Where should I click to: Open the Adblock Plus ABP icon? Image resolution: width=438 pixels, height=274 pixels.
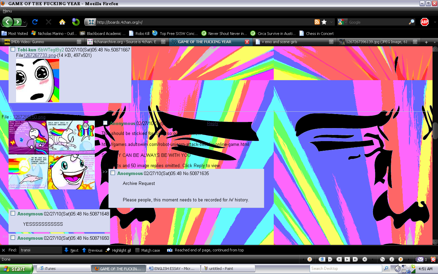[424, 22]
